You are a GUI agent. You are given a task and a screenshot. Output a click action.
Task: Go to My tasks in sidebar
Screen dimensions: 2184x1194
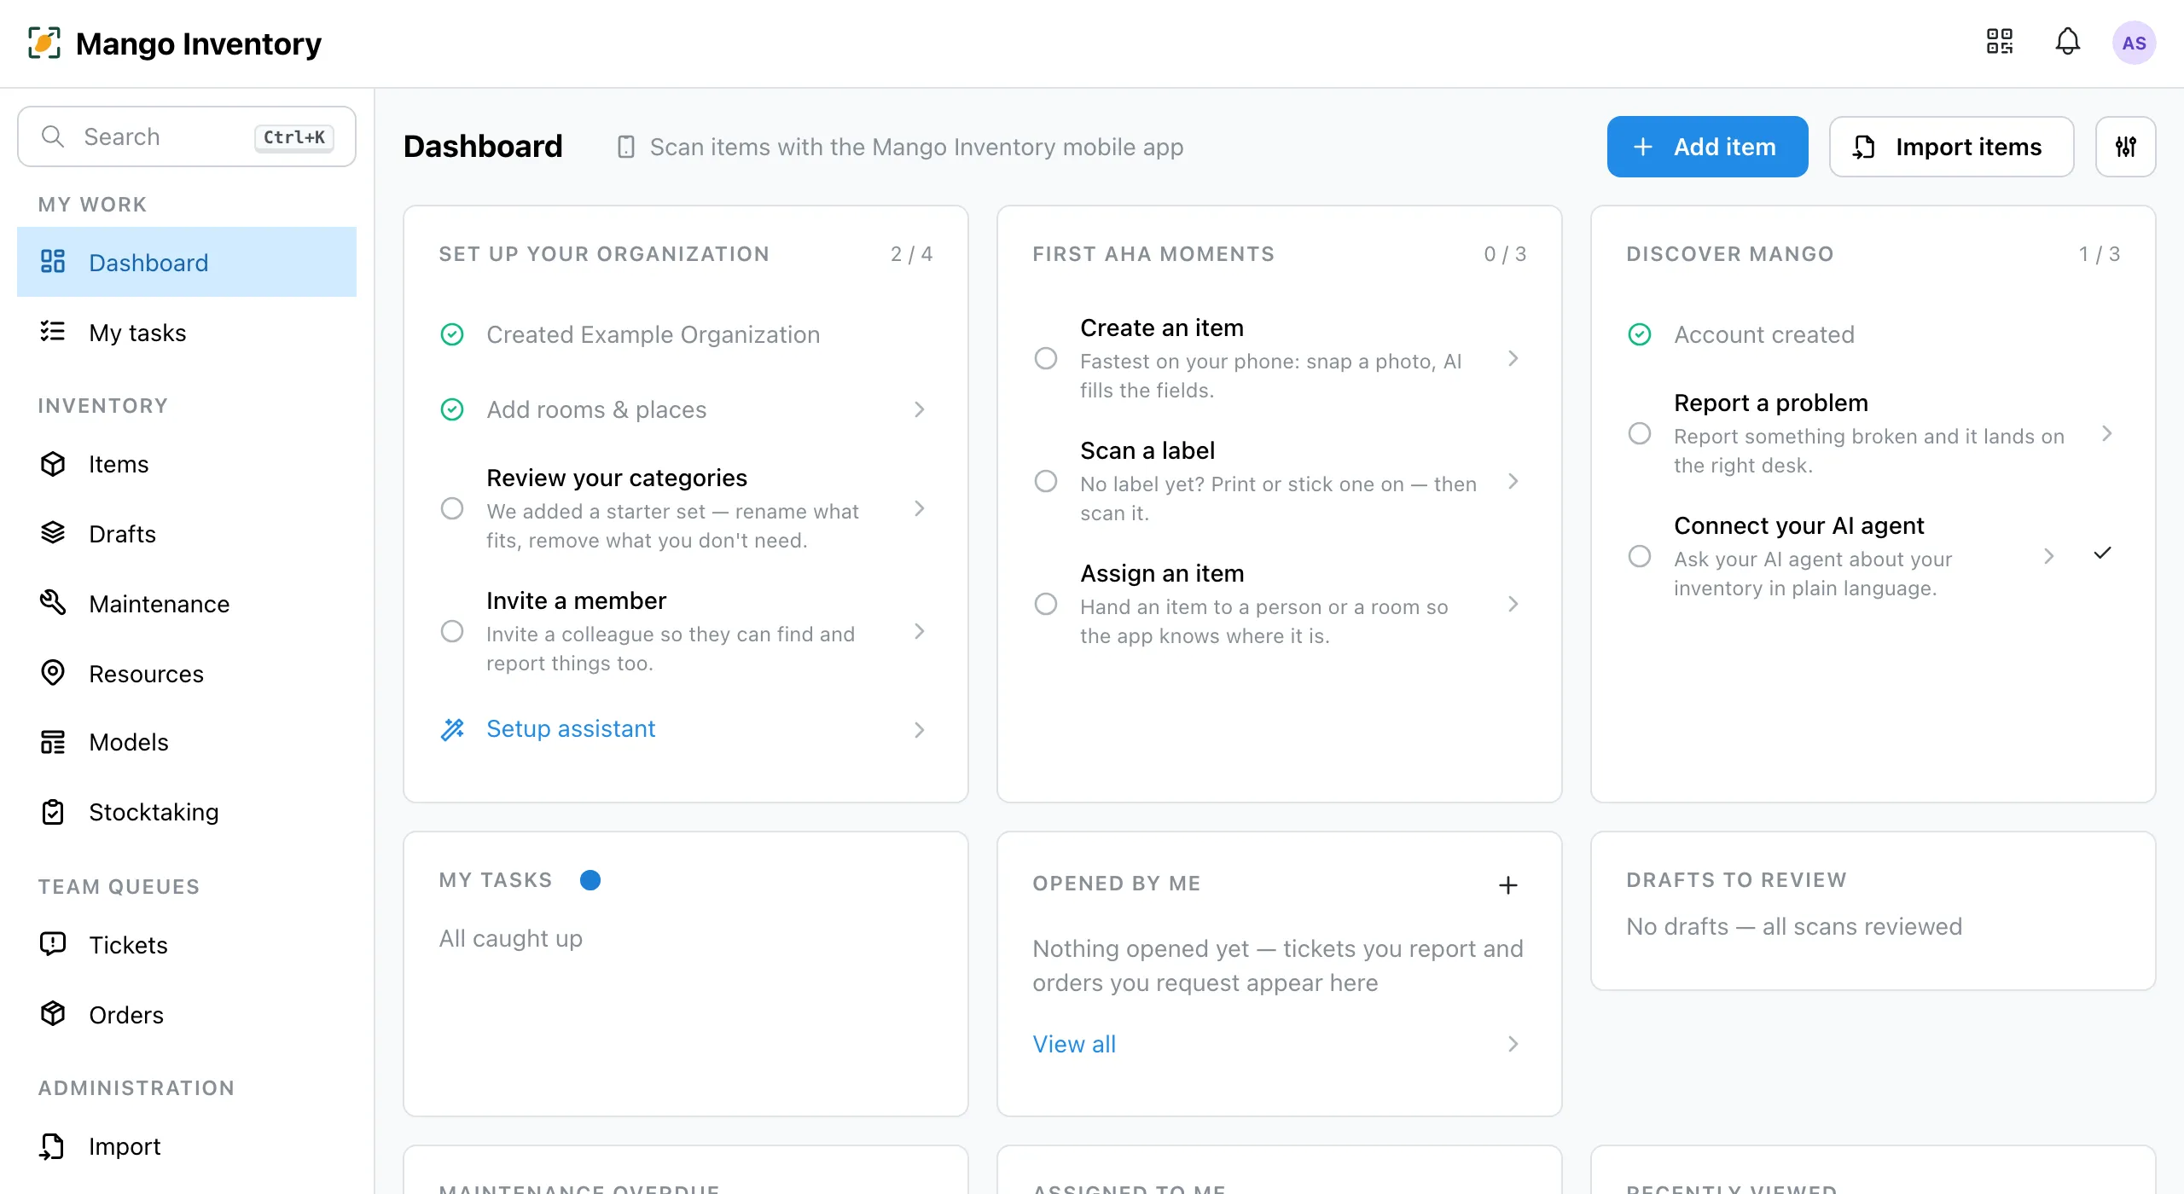pos(187,332)
